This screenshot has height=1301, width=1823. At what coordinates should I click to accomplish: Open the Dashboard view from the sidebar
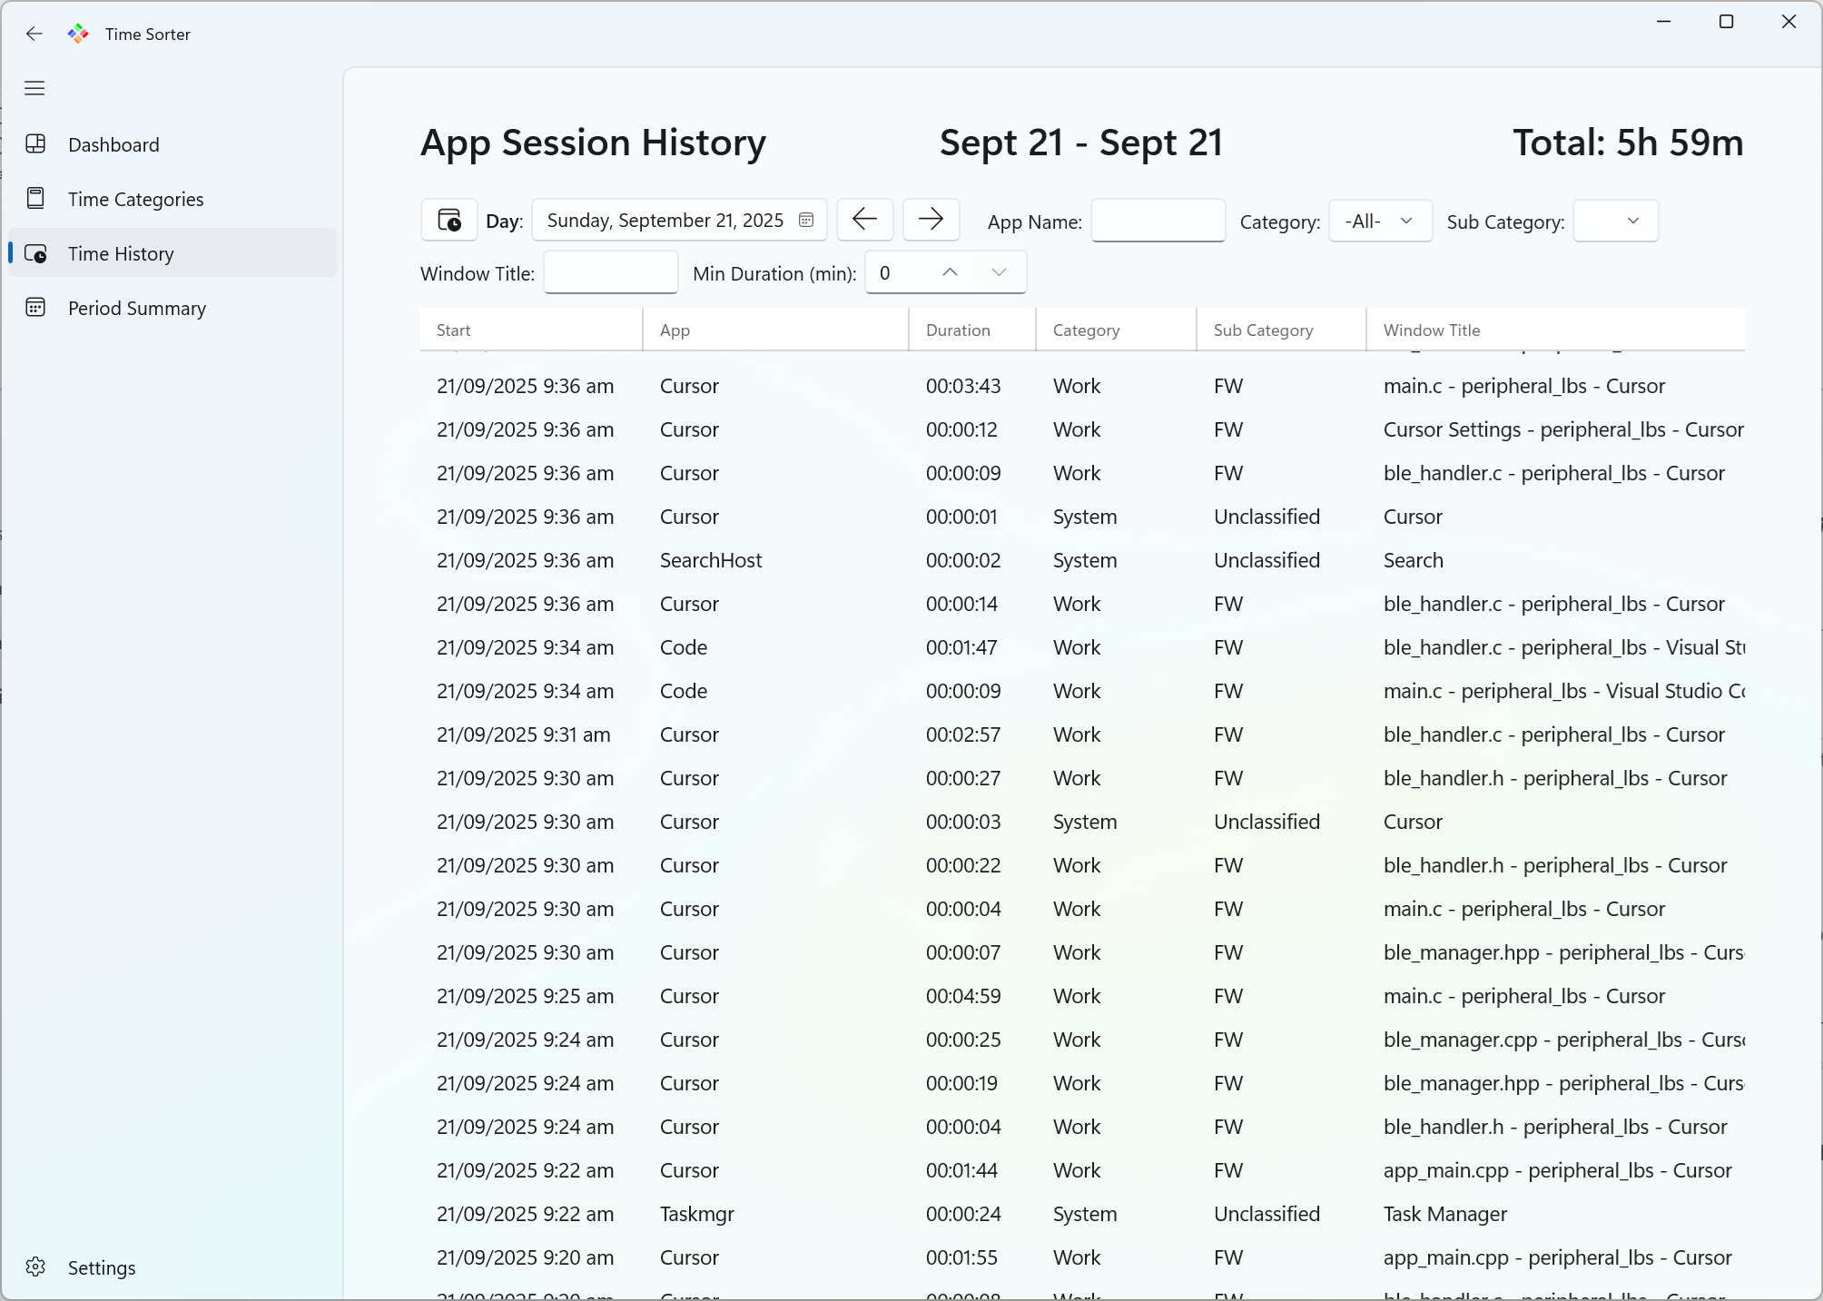tap(113, 143)
